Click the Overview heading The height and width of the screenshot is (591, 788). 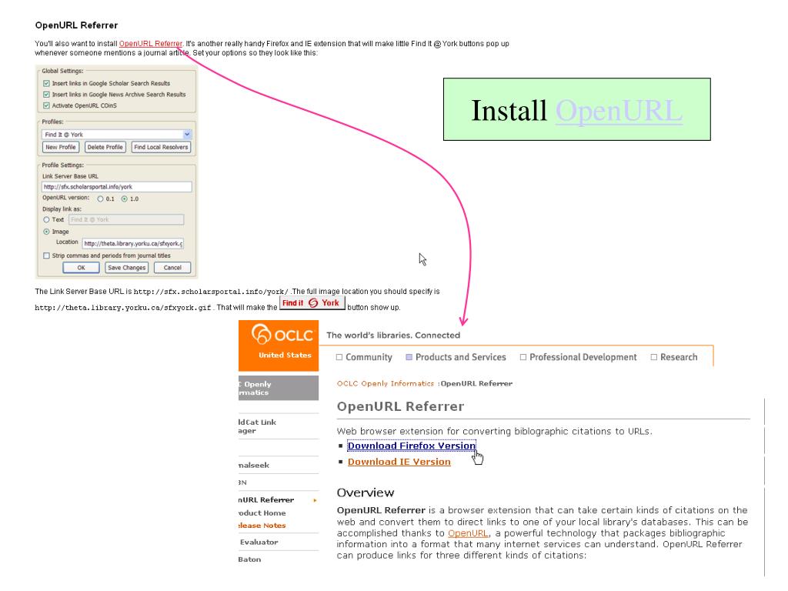point(366,492)
